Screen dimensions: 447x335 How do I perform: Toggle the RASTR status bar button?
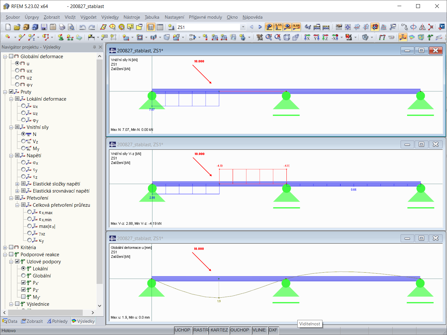[201, 330]
